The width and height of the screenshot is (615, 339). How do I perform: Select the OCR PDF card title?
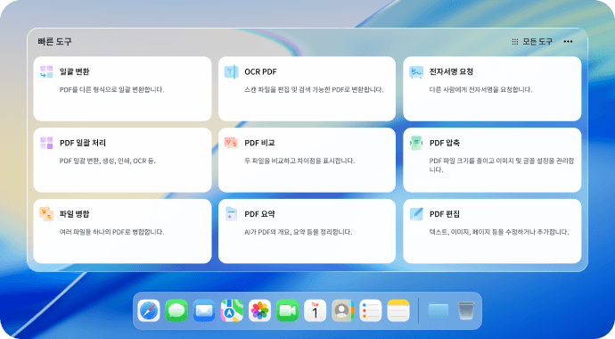260,71
